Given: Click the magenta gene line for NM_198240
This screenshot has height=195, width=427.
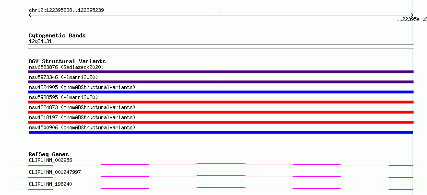Looking at the screenshot, I should coord(221,188).
